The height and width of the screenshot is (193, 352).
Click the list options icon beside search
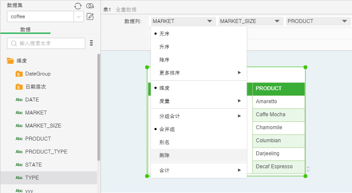pyautogui.click(x=91, y=43)
